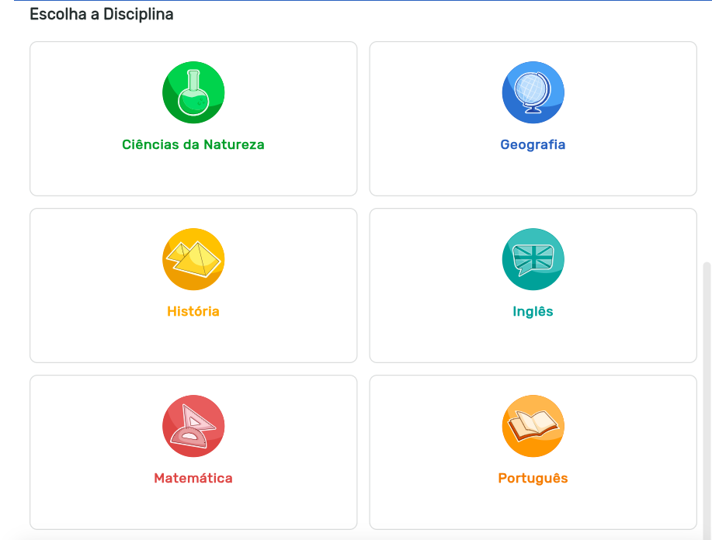712x540 pixels.
Task: Choose the Matemática text label
Action: click(193, 479)
